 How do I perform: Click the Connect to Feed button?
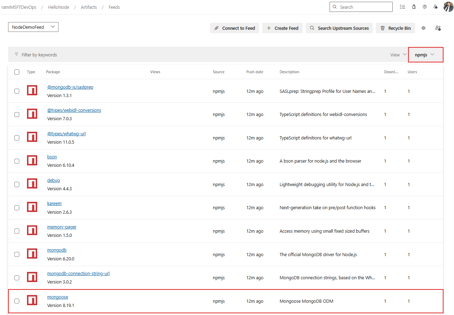(x=235, y=28)
